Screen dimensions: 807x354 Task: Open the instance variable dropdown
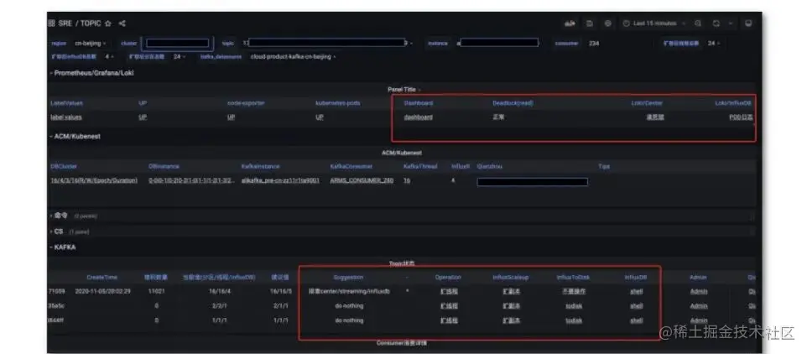(497, 44)
